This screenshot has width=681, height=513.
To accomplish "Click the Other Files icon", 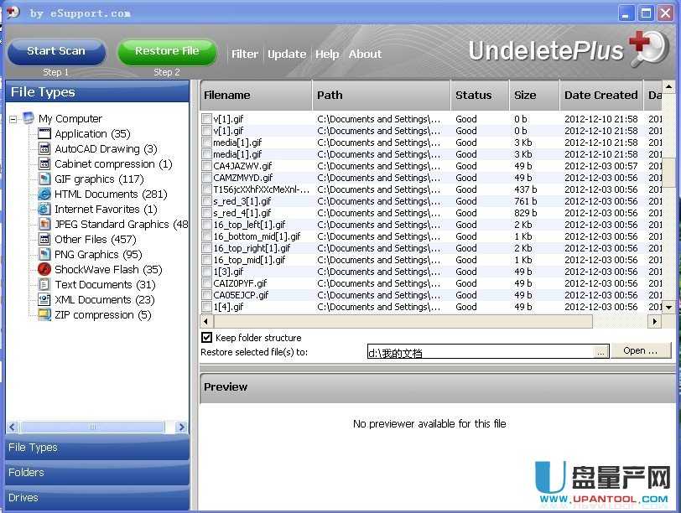I will pyautogui.click(x=44, y=239).
